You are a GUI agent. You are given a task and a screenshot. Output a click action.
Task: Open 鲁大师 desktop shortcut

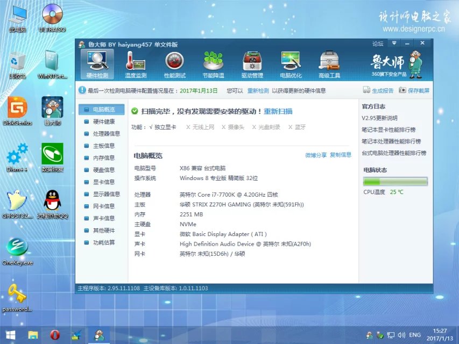52,111
